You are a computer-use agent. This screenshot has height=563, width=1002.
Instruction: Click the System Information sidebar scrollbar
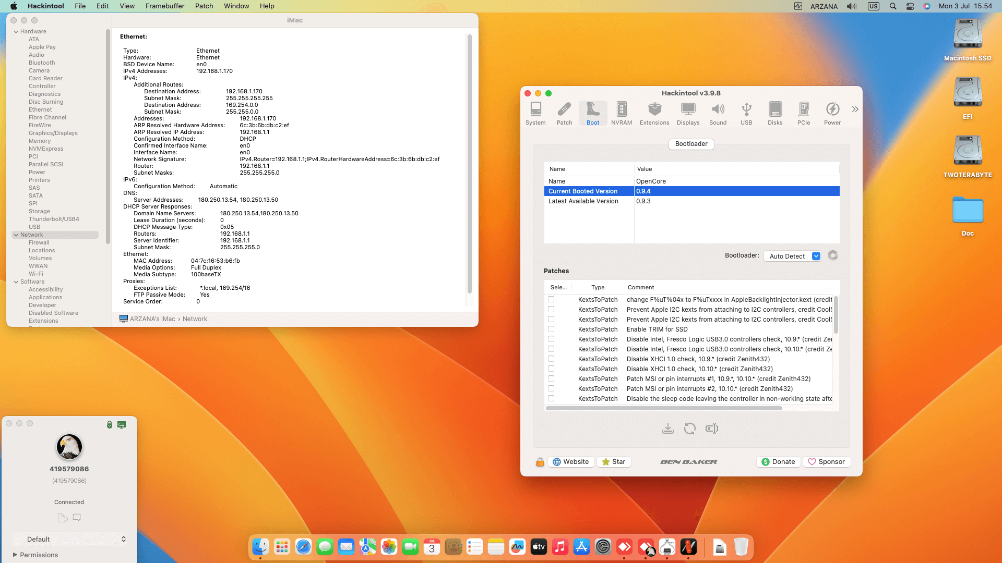point(108,137)
